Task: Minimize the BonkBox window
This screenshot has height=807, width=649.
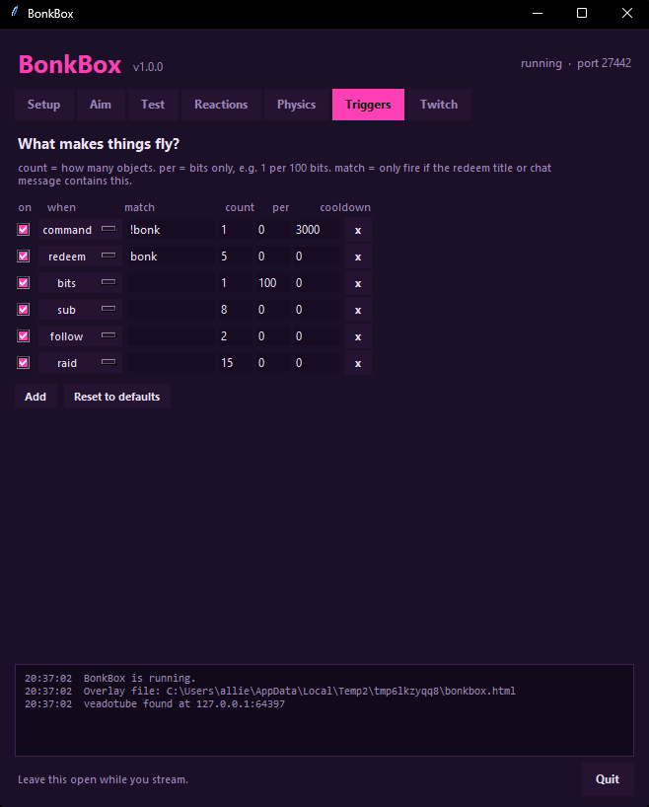Action: click(x=538, y=14)
